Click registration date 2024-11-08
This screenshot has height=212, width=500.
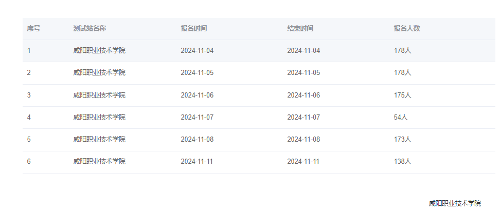pos(197,140)
